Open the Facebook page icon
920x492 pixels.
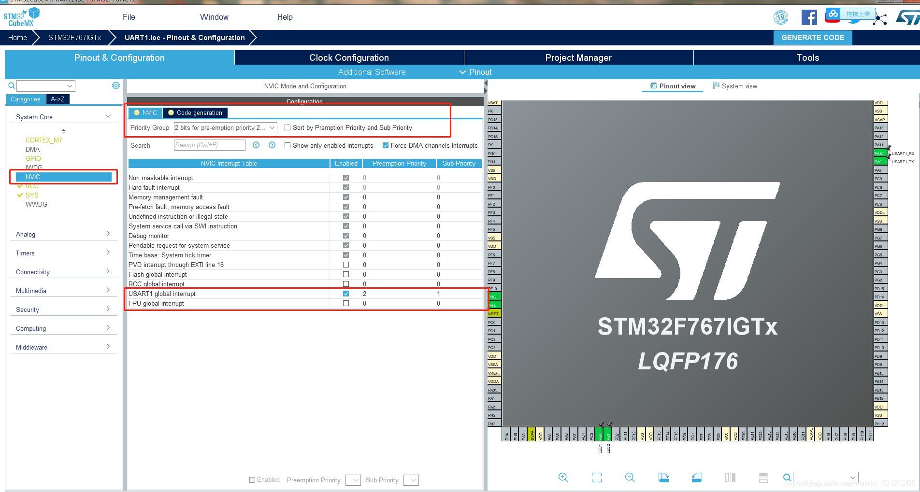[x=809, y=17]
